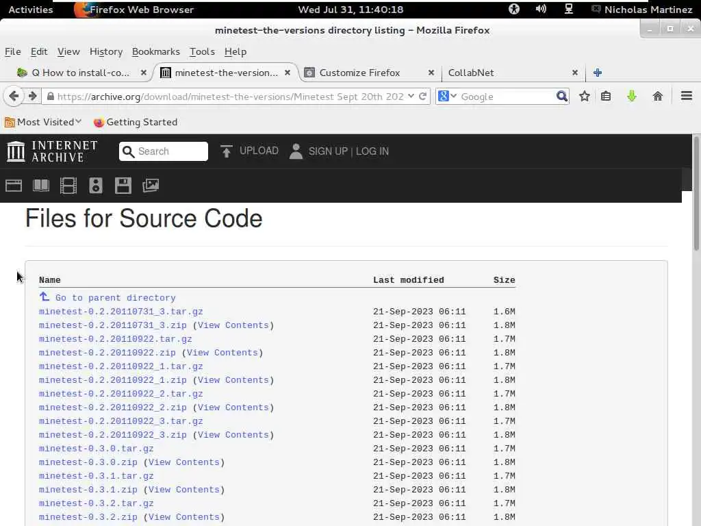The width and height of the screenshot is (701, 526).
Task: Open Activities overview
Action: [x=30, y=10]
